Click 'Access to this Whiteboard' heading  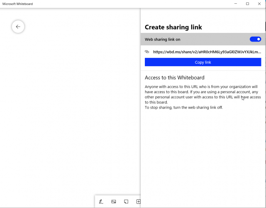point(174,77)
